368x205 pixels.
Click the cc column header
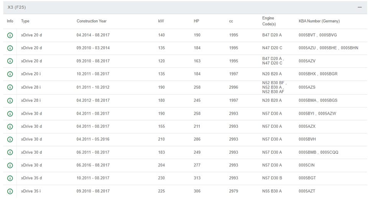tap(231, 21)
